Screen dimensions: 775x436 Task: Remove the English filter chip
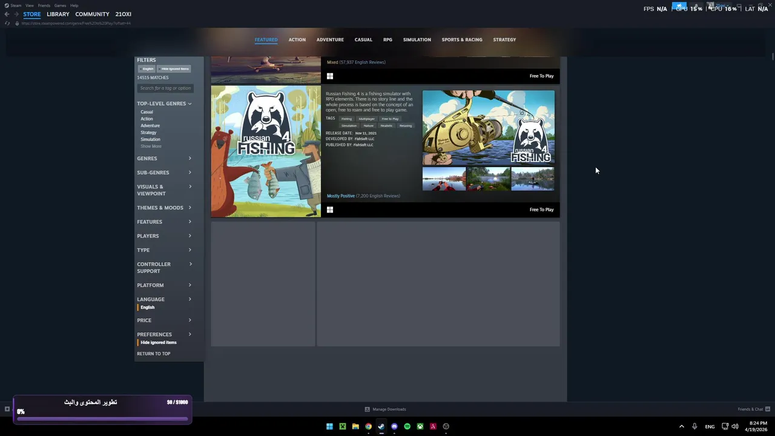(x=147, y=69)
